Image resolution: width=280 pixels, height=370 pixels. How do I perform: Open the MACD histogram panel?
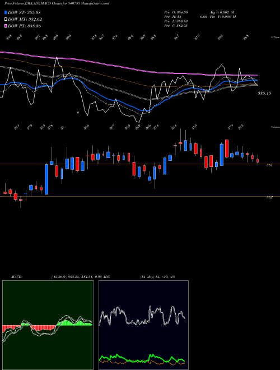click(x=48, y=325)
